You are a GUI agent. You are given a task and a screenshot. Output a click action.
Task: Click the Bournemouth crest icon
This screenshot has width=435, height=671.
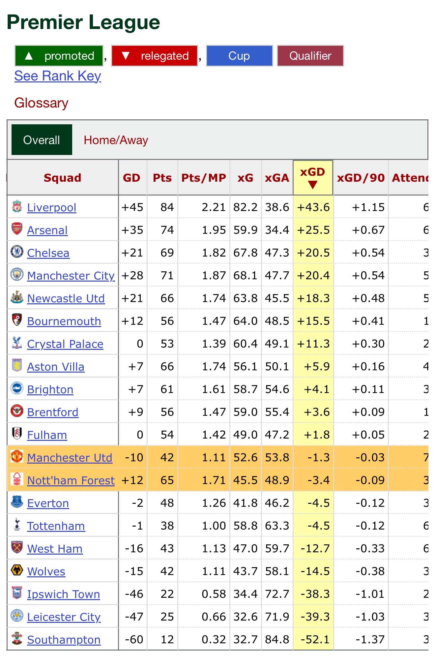[17, 320]
